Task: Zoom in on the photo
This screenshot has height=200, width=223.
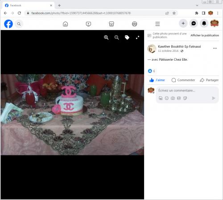Action: 106,37
